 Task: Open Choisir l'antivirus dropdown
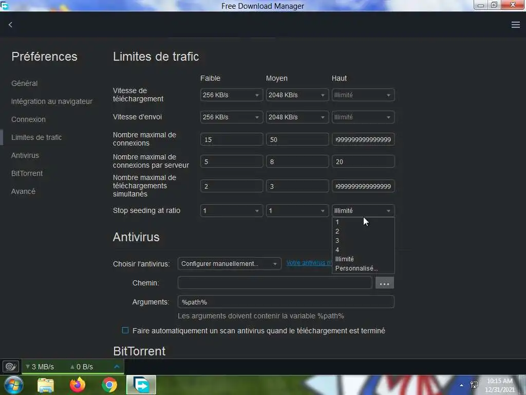229,264
